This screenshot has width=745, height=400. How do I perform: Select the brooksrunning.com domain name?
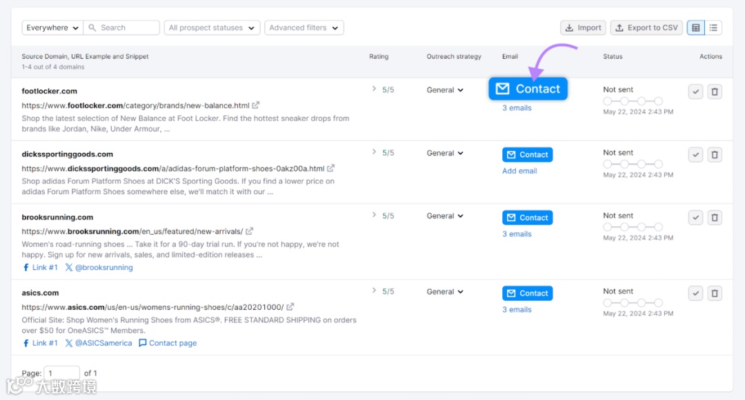click(x=57, y=217)
